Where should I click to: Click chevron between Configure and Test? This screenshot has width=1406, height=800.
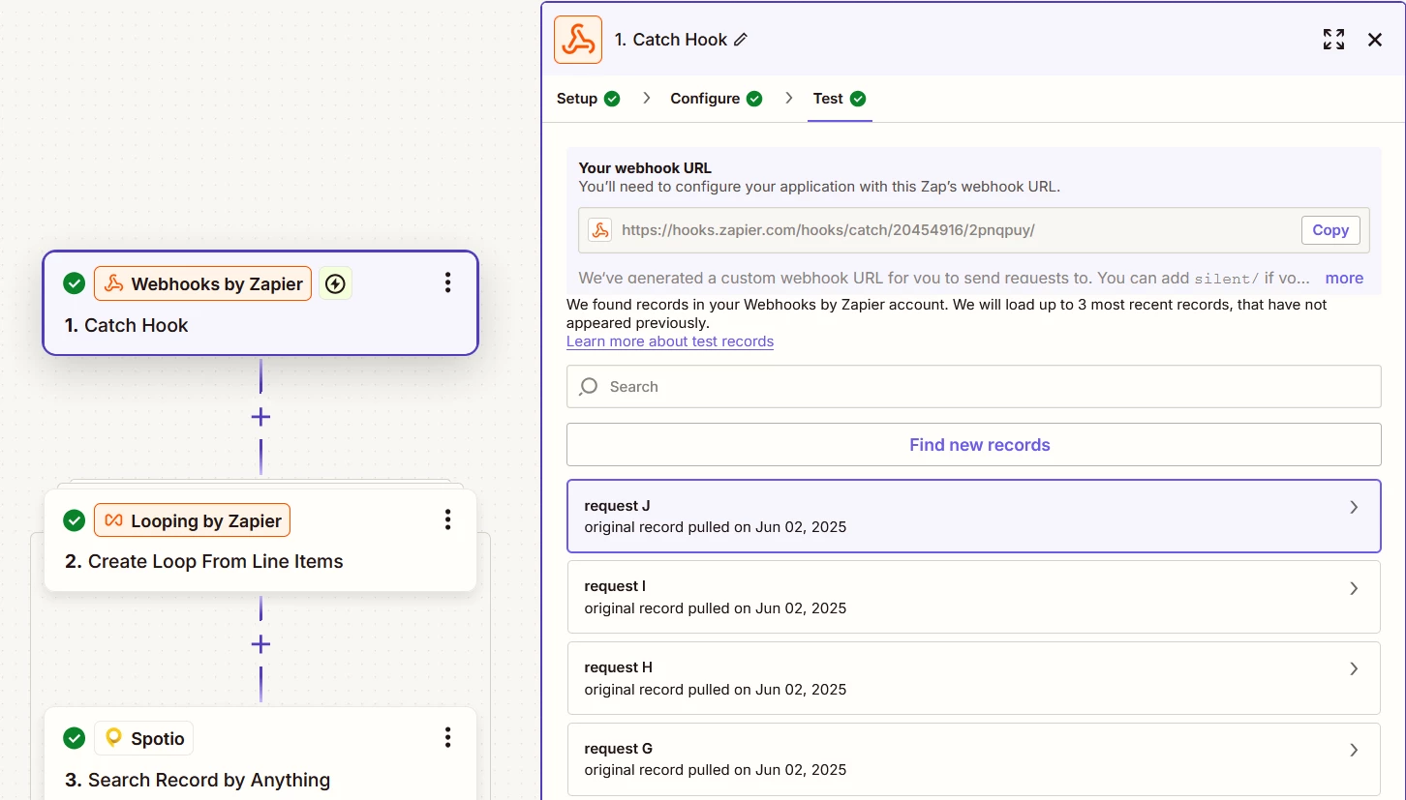coord(788,99)
